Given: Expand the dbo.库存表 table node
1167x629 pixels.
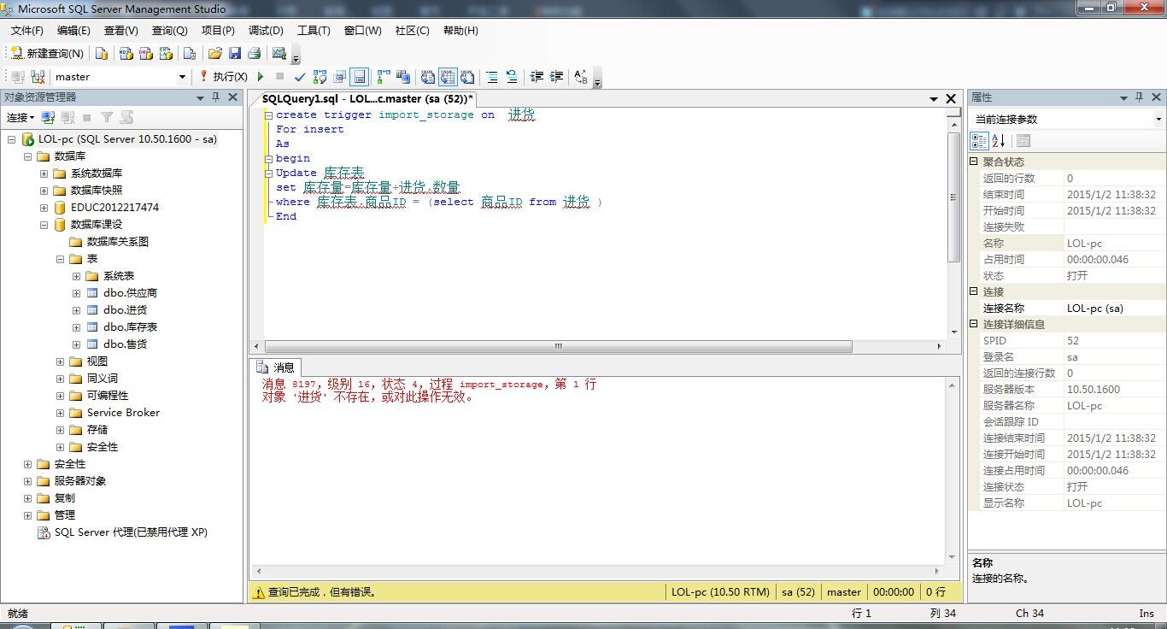Looking at the screenshot, I should tap(77, 327).
